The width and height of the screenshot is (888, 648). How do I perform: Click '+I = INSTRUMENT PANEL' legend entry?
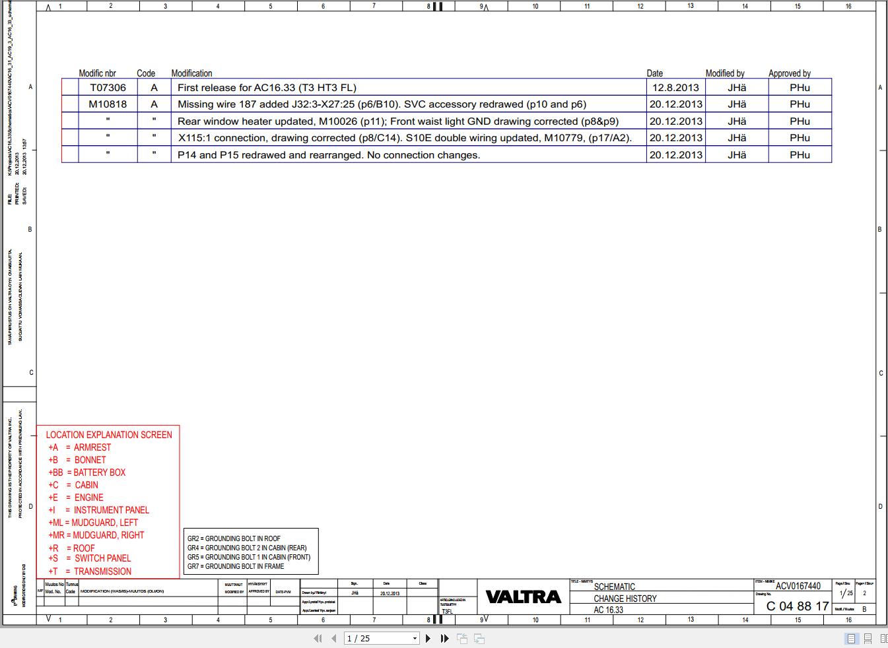(x=98, y=510)
